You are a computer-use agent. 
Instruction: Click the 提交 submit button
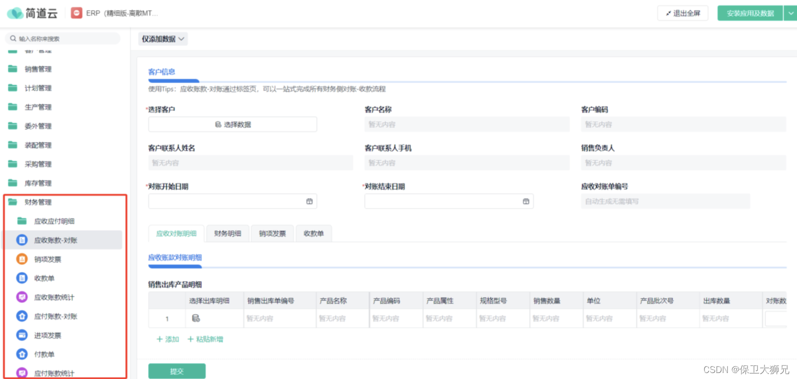(x=177, y=371)
